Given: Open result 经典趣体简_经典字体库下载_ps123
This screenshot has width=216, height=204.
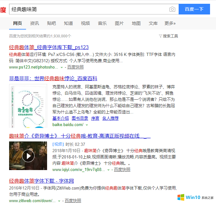Looking at the screenshot, I should point(49,47).
